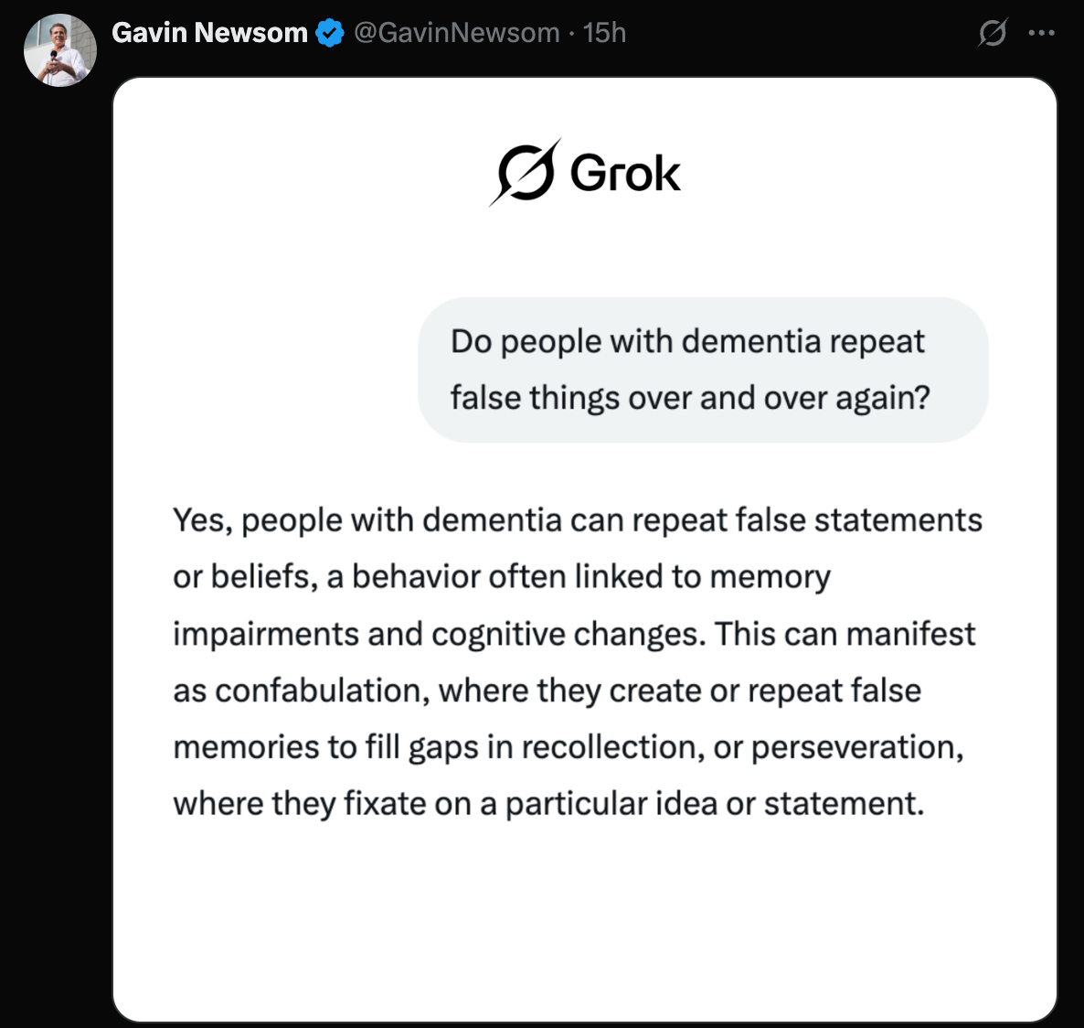Screen dimensions: 1084x1028
Task: Select the word confabulation in the response
Action: pos(300,691)
